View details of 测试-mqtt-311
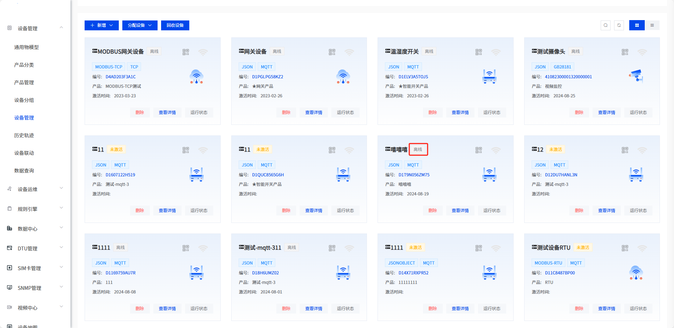This screenshot has width=674, height=328. (x=314, y=309)
